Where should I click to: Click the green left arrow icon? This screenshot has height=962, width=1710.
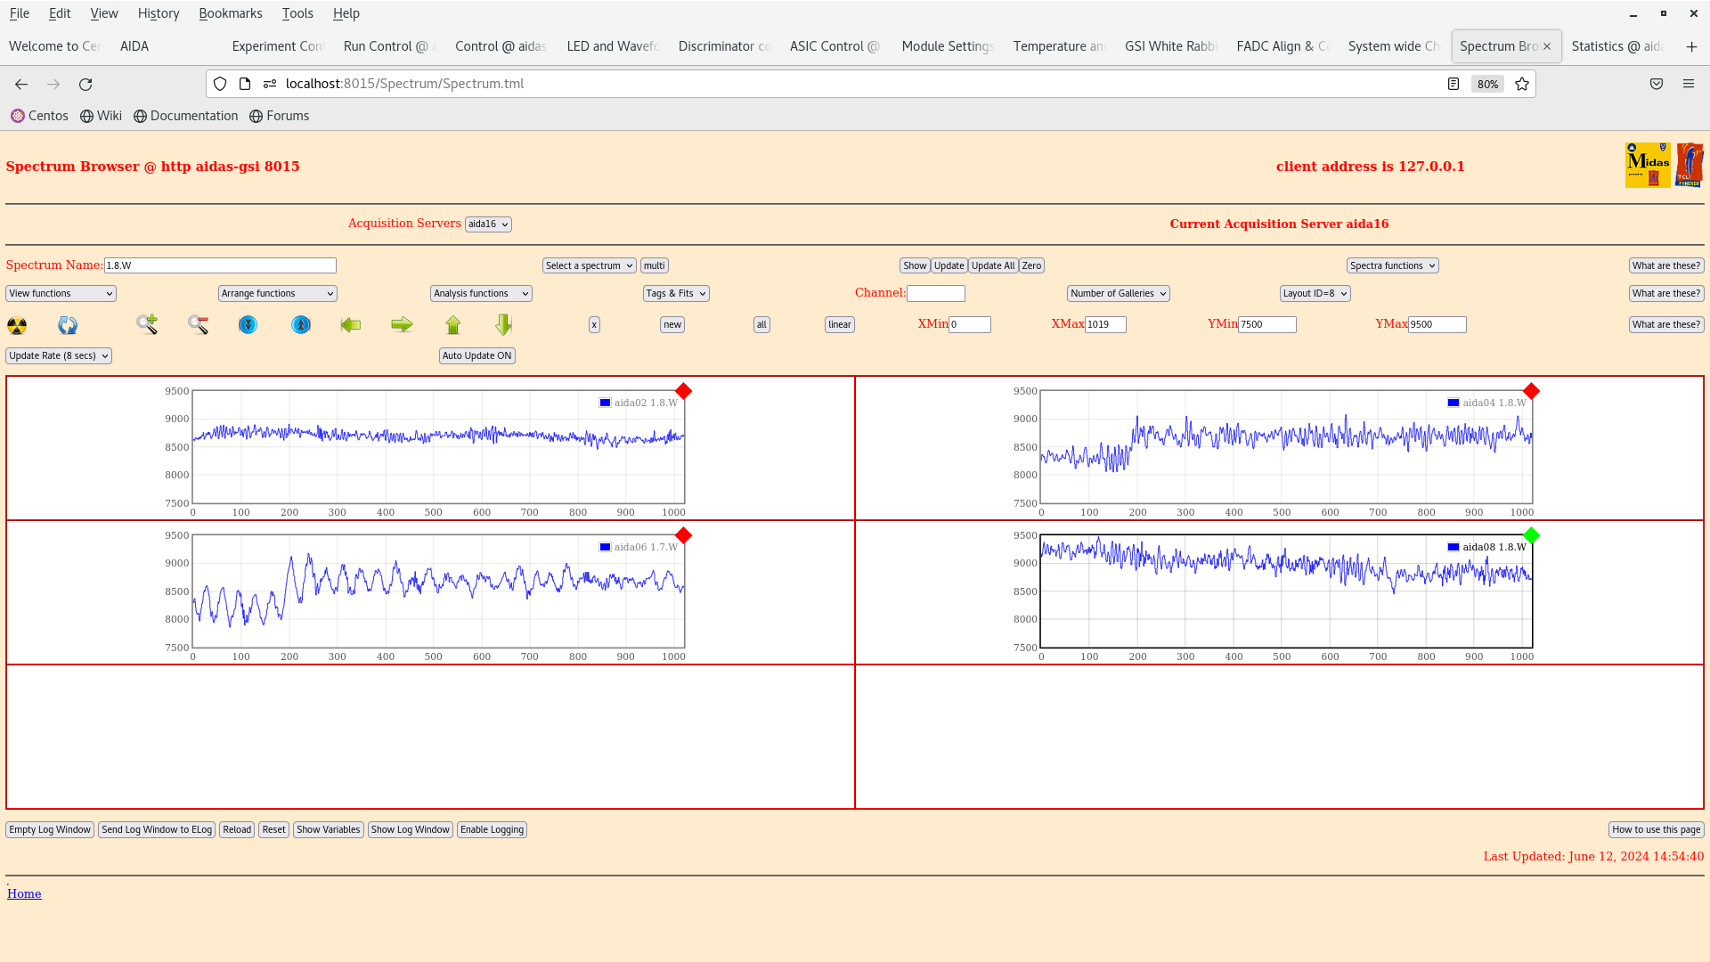[x=351, y=325]
